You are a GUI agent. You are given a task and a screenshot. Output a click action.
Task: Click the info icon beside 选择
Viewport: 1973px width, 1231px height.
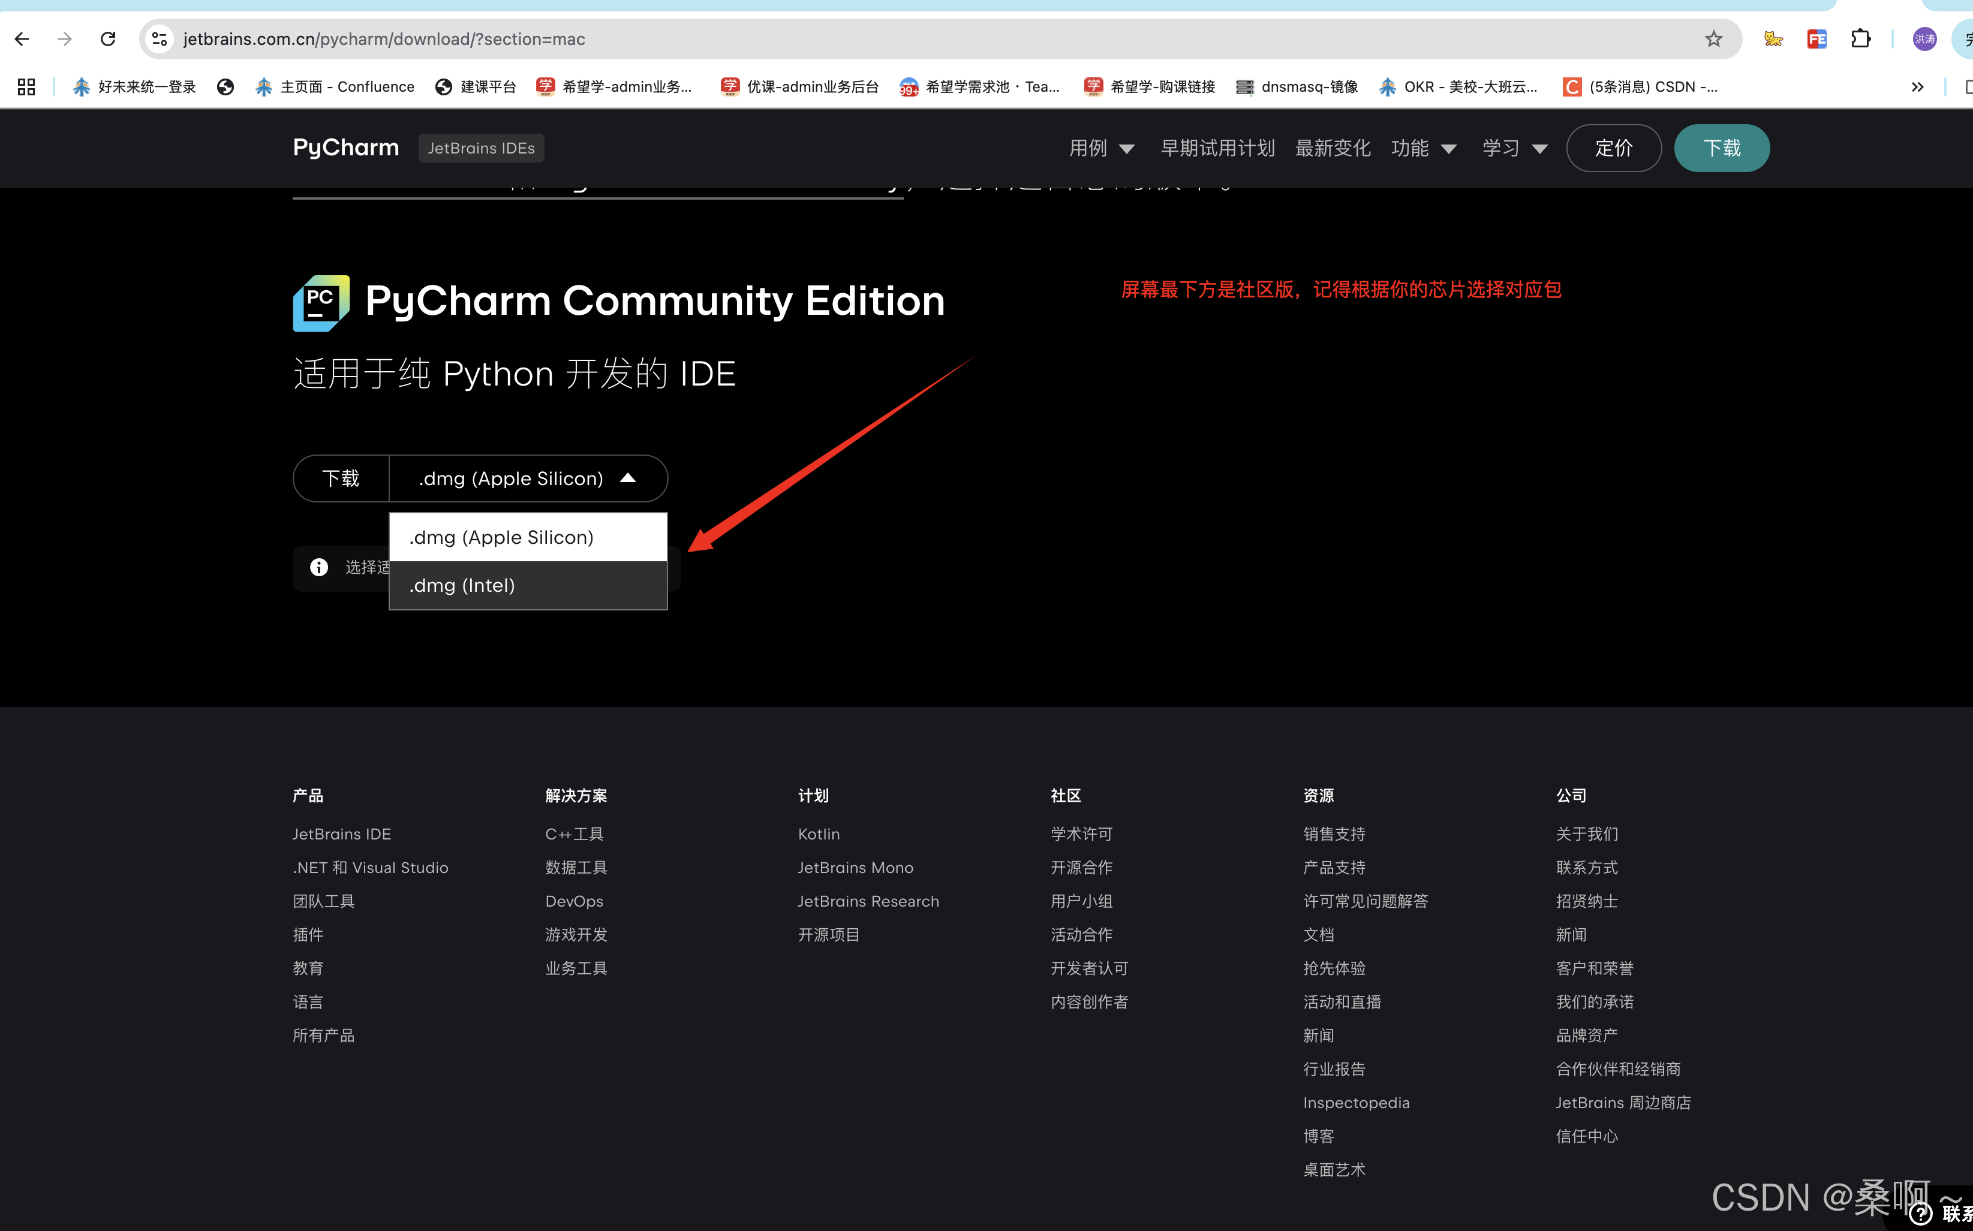(318, 567)
